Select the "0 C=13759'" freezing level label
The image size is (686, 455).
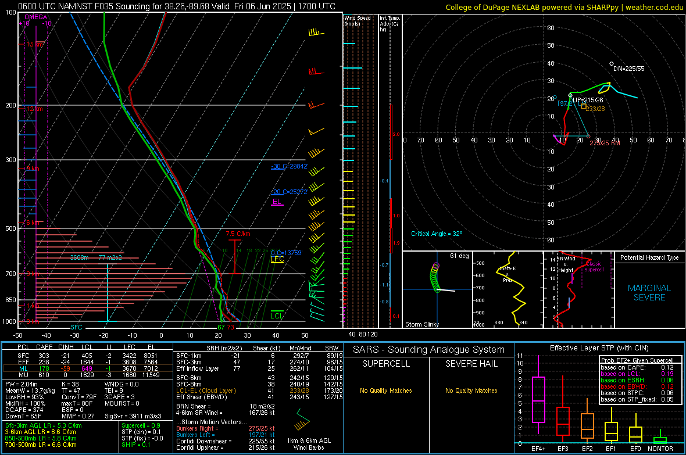click(x=287, y=253)
